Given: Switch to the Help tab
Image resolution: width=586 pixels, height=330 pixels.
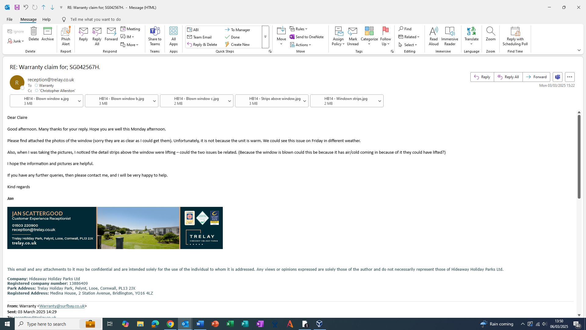Looking at the screenshot, I should click(46, 19).
